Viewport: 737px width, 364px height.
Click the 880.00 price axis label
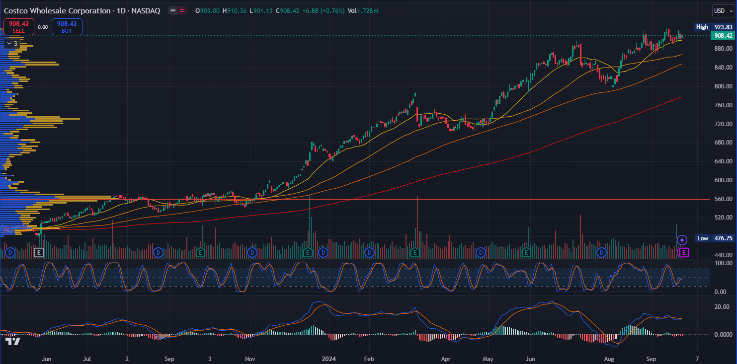(723, 49)
